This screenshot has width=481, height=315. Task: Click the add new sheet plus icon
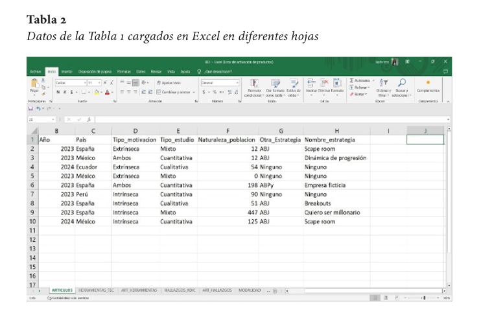click(275, 291)
